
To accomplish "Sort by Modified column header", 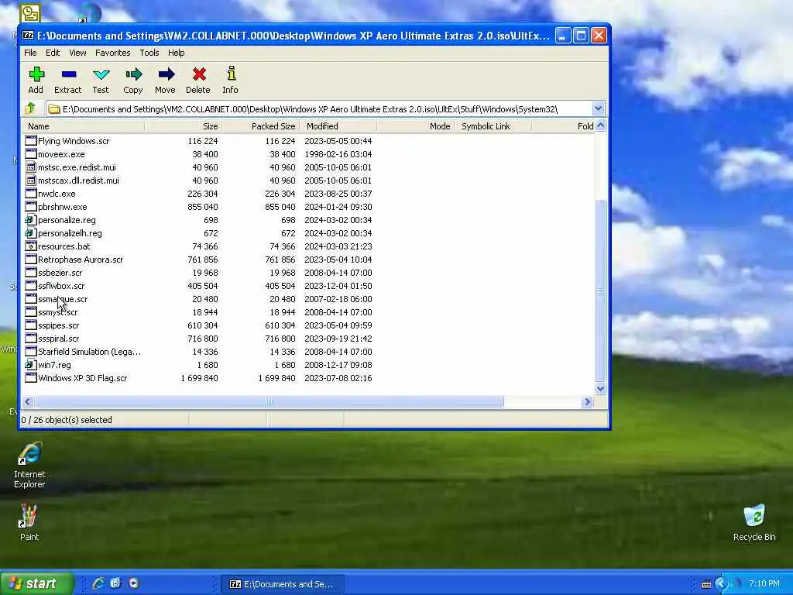I will click(338, 126).
